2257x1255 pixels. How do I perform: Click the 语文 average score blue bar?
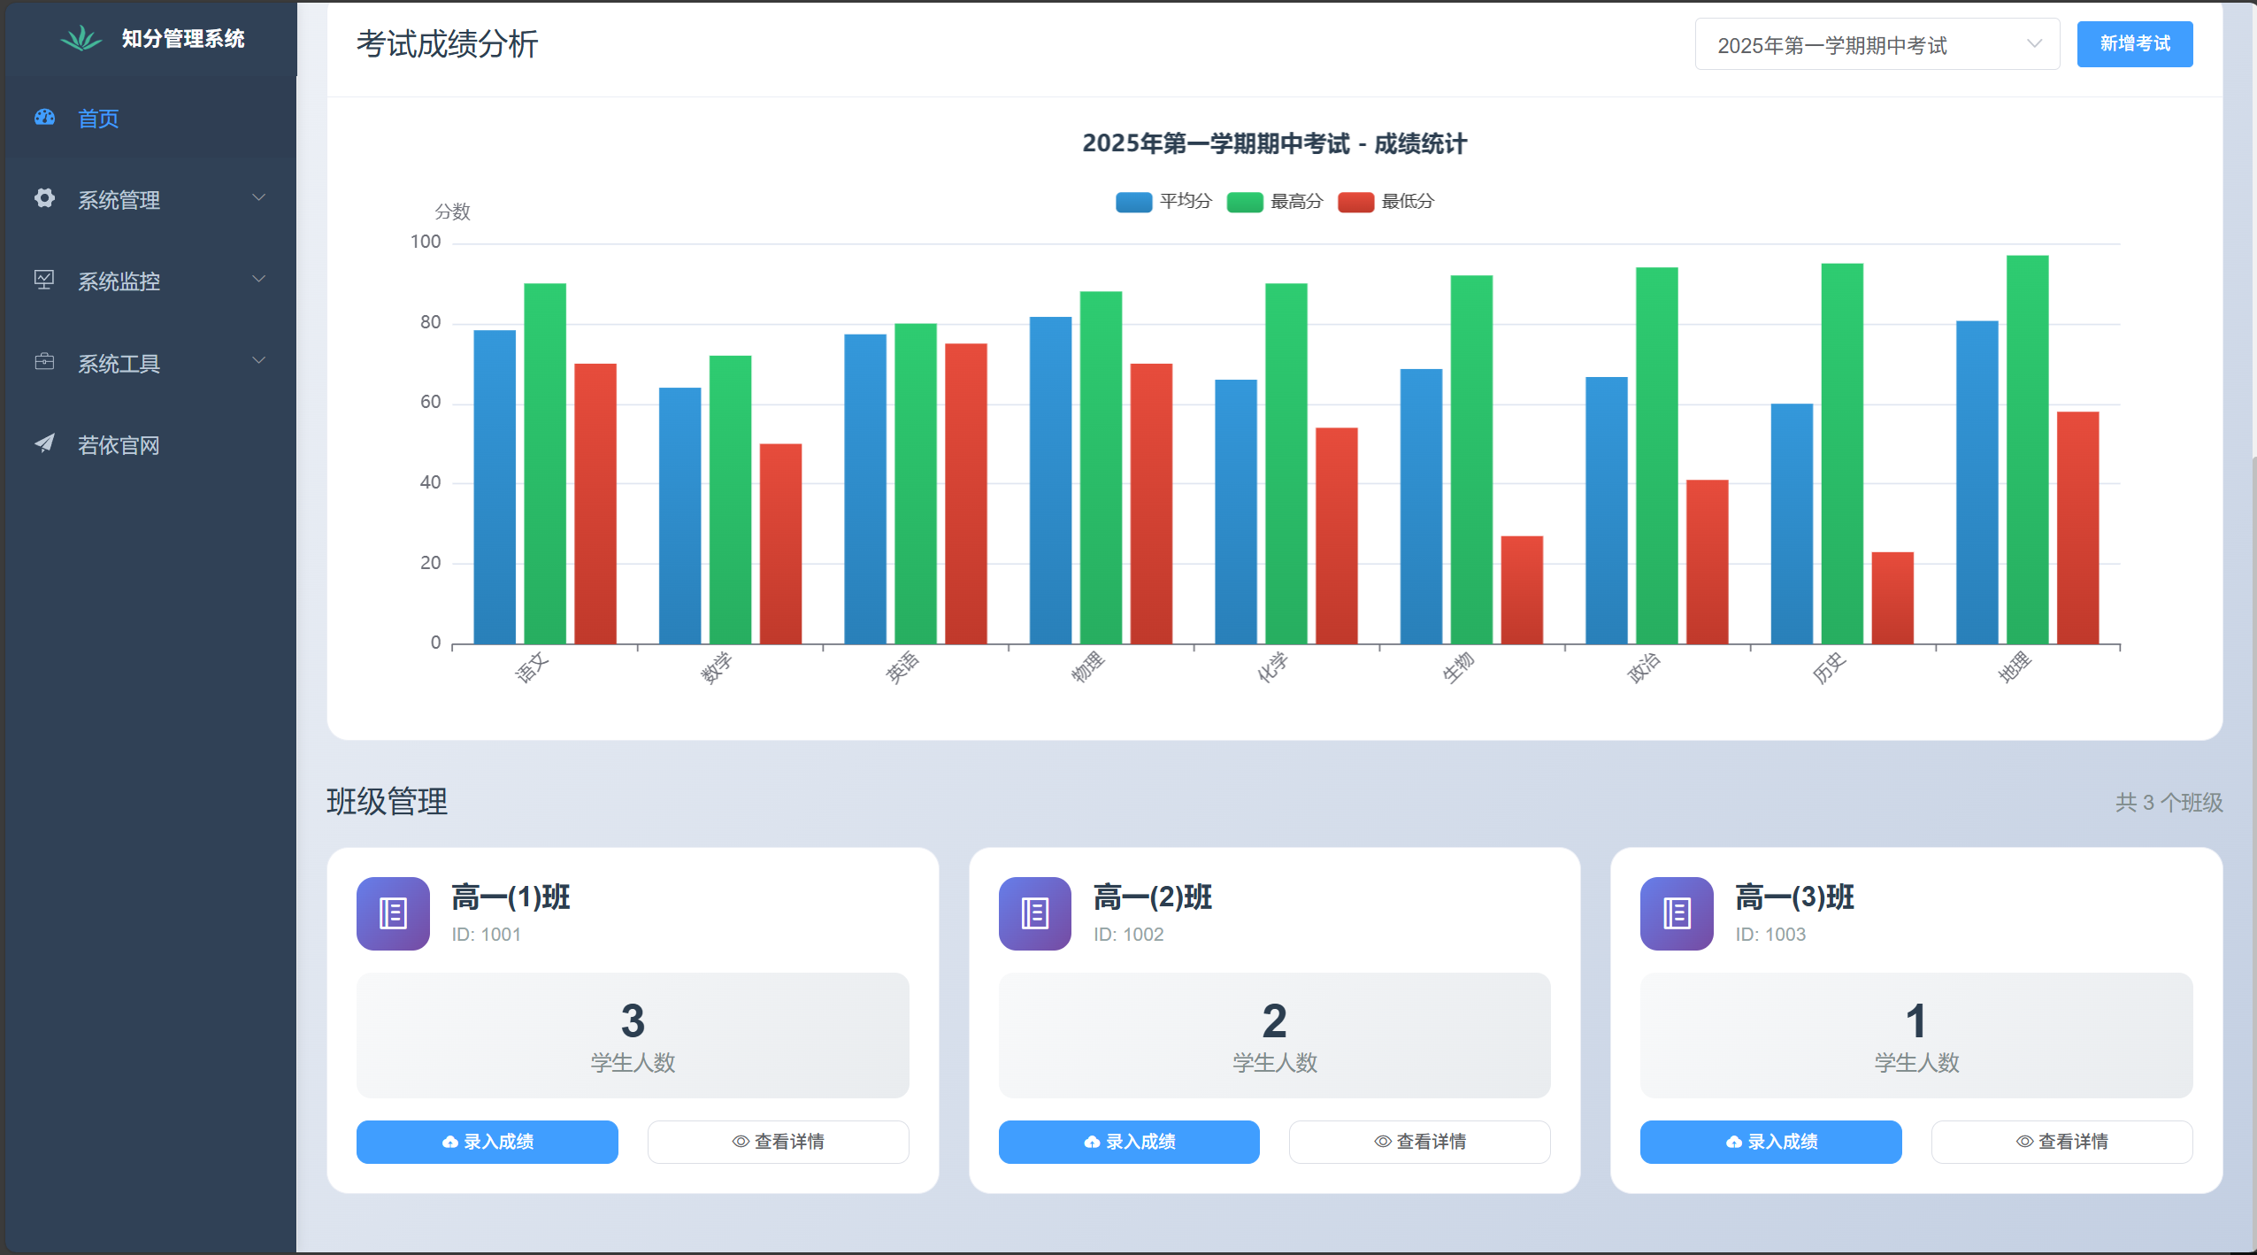point(495,487)
